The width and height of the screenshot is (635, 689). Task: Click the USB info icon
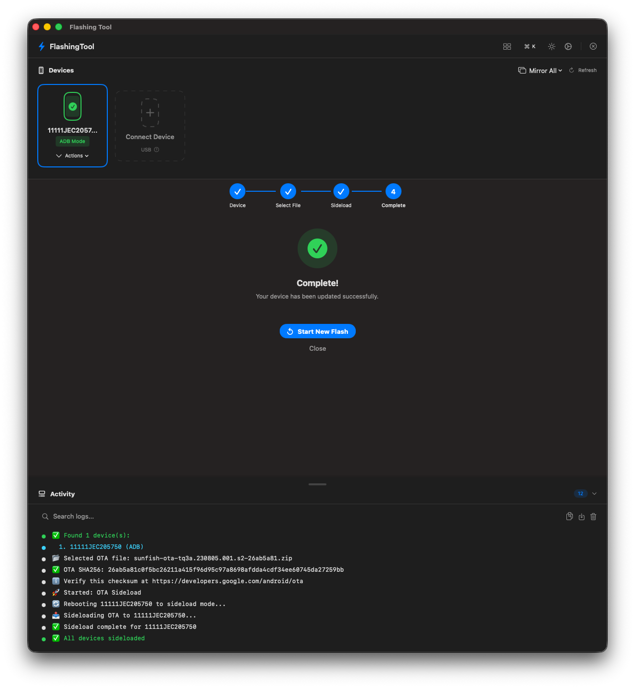tap(157, 150)
